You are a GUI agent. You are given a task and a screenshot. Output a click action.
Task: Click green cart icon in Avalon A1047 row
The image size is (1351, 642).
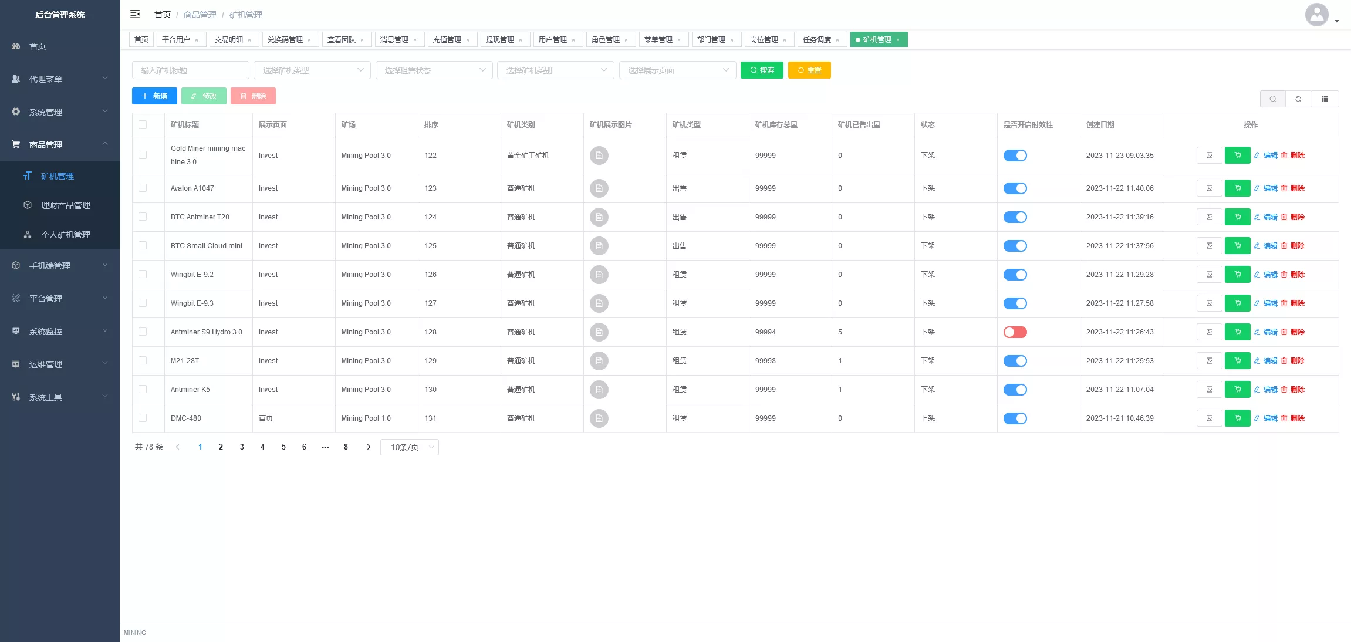[1237, 188]
